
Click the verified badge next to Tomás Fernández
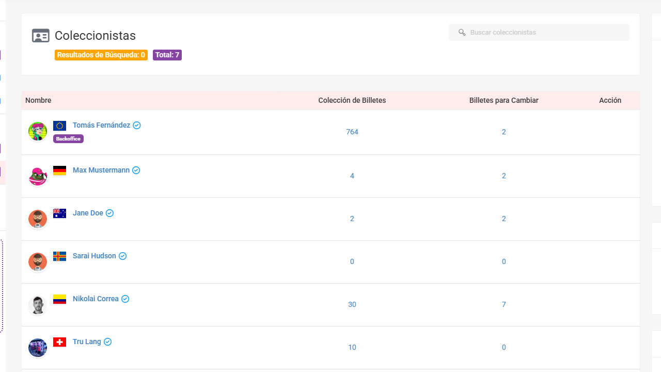(x=137, y=126)
